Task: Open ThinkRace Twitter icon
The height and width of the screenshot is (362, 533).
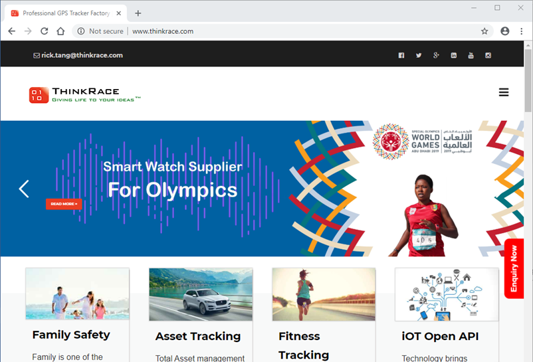Action: pos(419,55)
